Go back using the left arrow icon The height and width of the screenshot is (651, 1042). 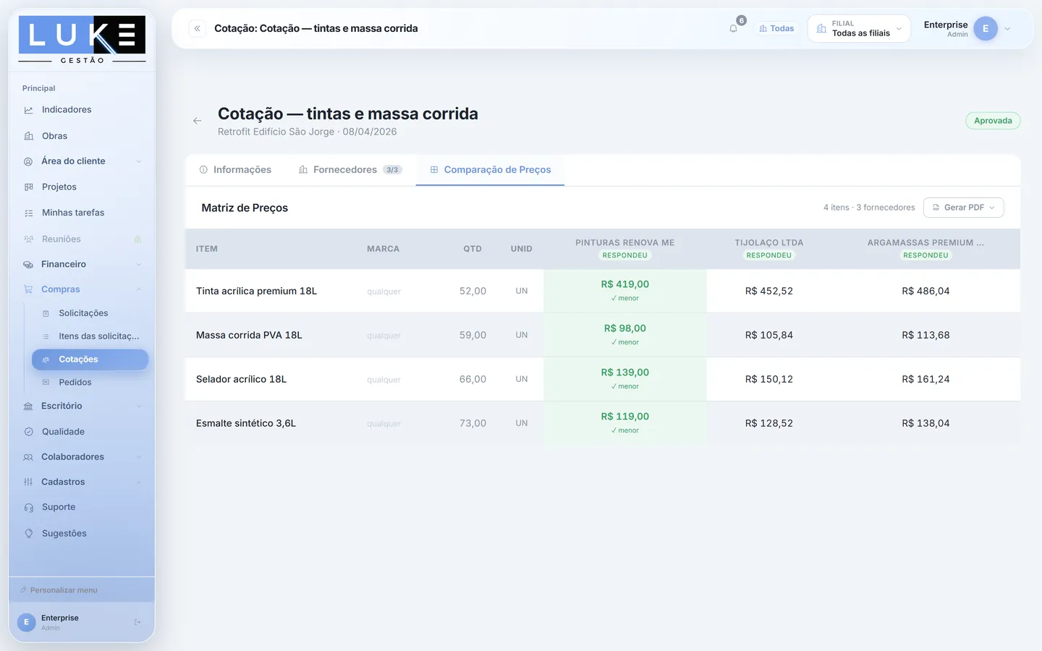(198, 121)
